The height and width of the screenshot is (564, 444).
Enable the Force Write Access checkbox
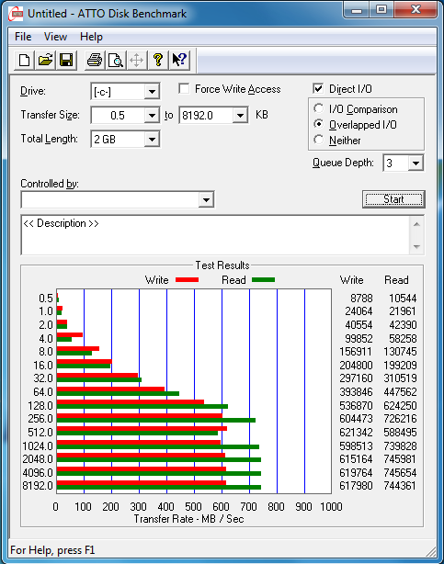pyautogui.click(x=184, y=88)
